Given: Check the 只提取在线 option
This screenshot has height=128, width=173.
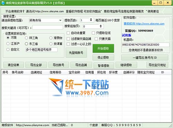Looking at the screenshot, I should click(x=93, y=33).
